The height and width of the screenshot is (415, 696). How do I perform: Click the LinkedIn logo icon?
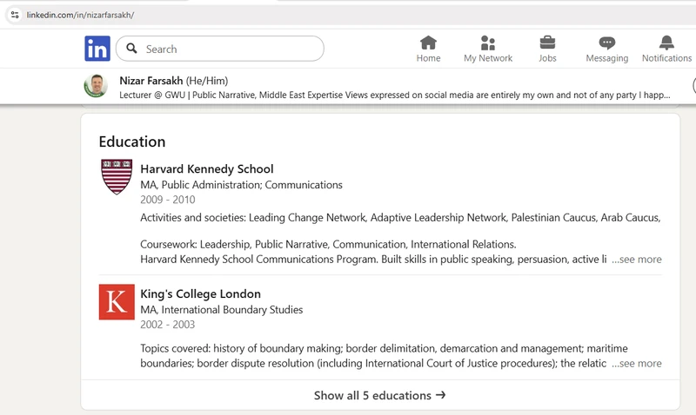(97, 49)
